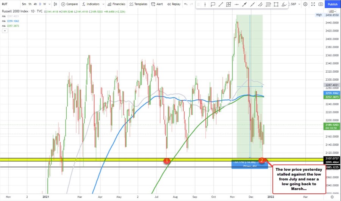The height and width of the screenshot is (201, 341).
Task: Open time axis settings gear at bottom right
Action: [x=332, y=197]
